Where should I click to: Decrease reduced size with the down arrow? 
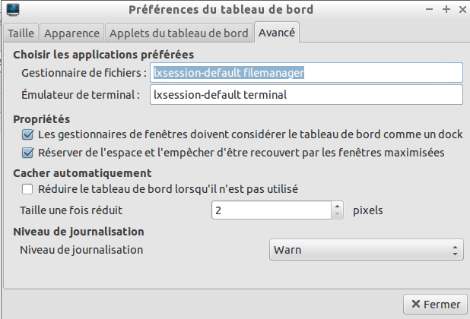coord(337,214)
